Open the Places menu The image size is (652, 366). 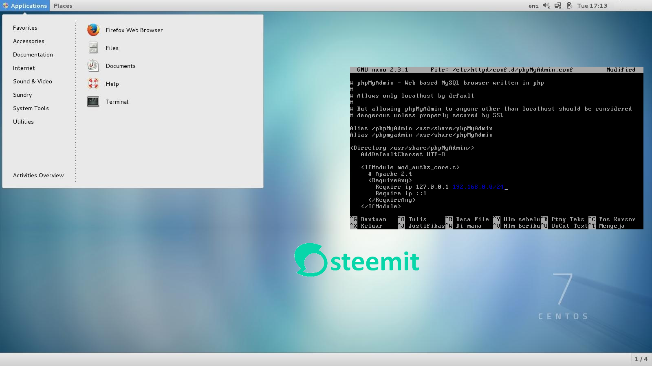(63, 6)
